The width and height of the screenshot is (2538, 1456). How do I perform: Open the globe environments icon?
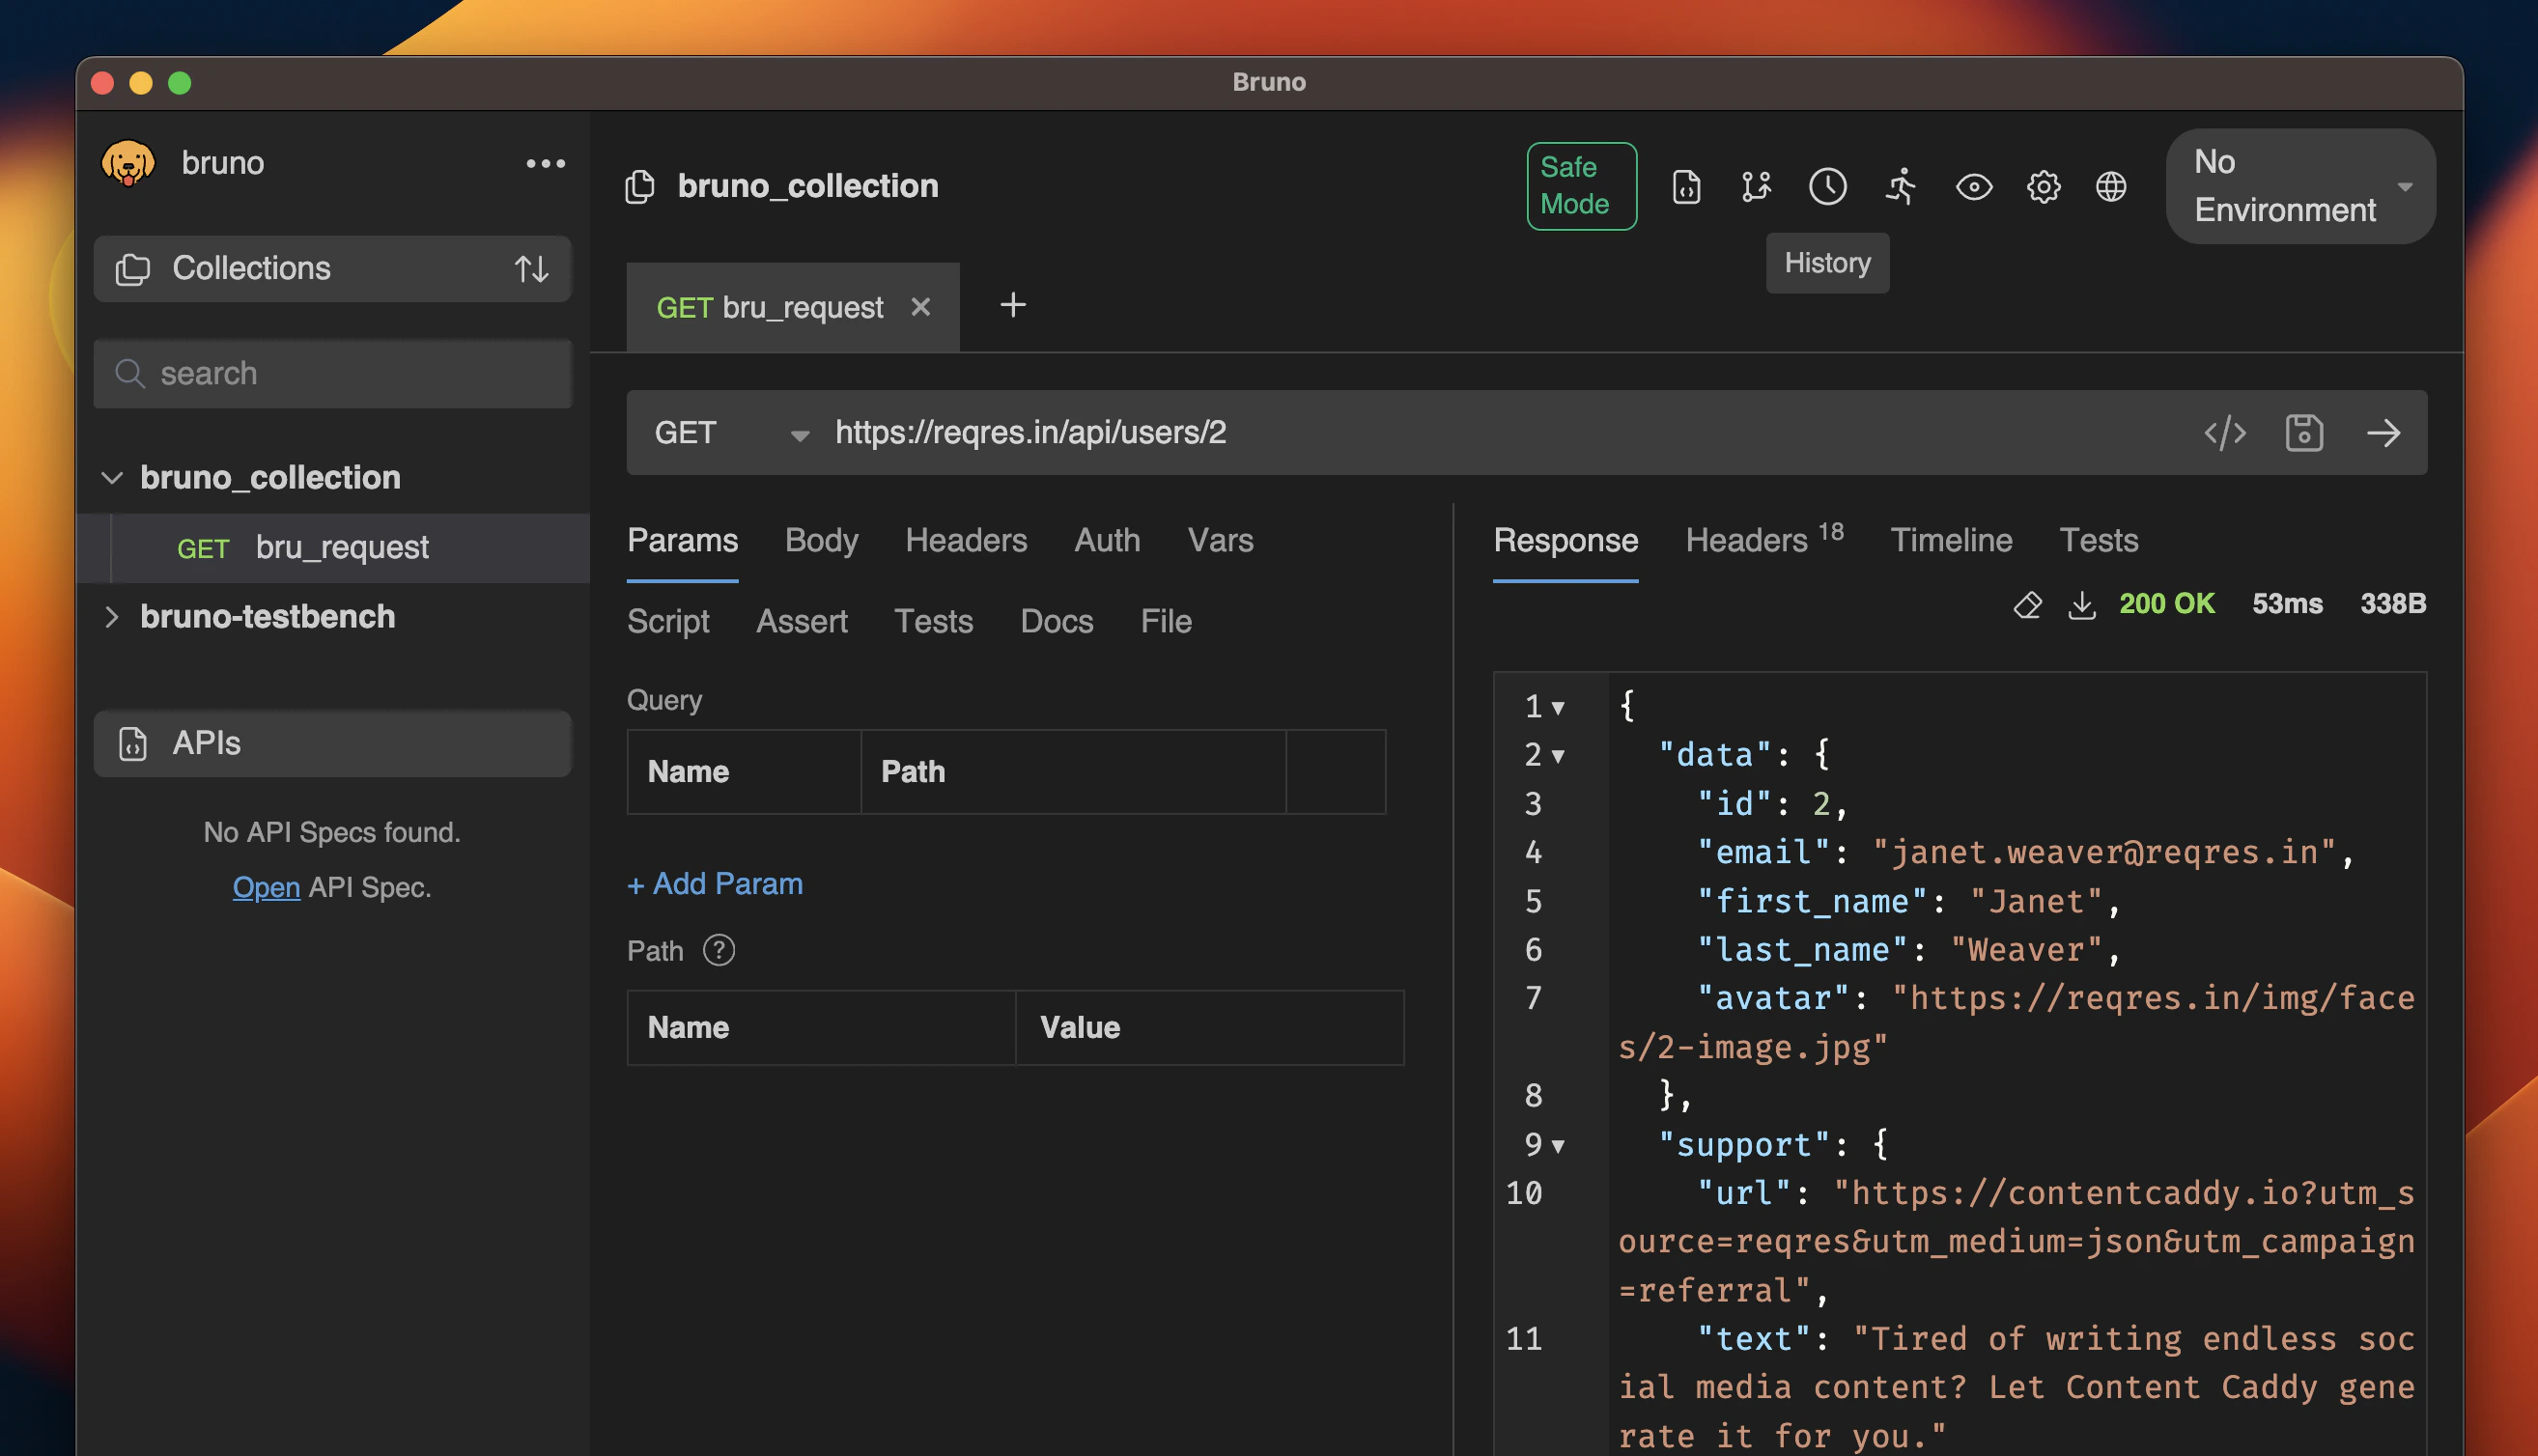click(x=2111, y=187)
